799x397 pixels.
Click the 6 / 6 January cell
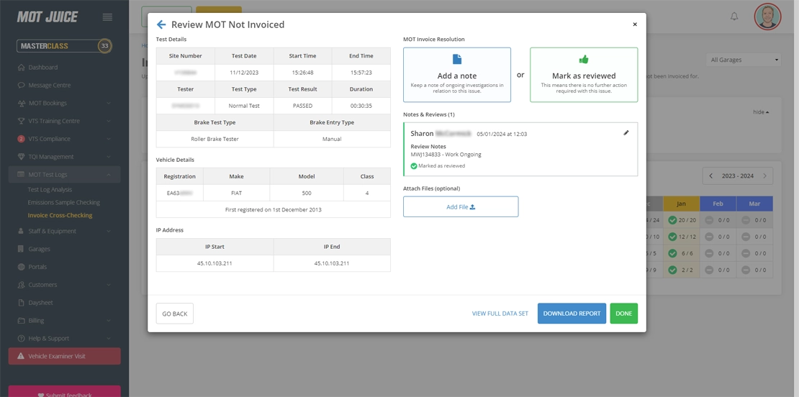[x=681, y=253]
